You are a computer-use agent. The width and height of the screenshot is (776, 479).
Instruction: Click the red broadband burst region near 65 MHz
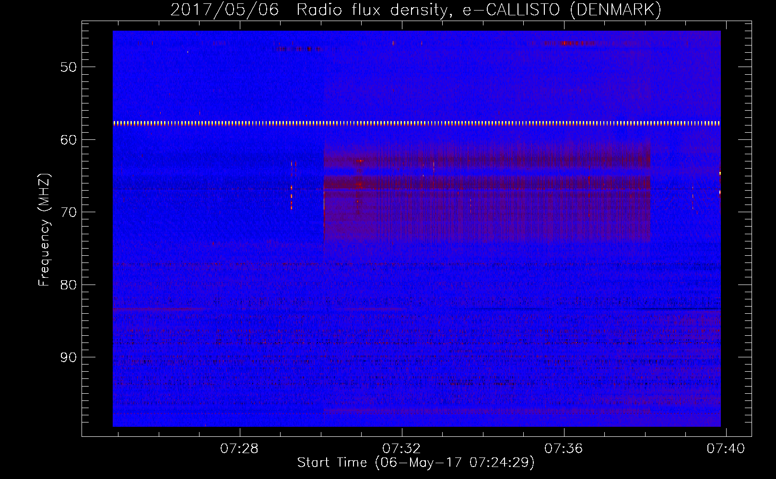click(x=487, y=192)
